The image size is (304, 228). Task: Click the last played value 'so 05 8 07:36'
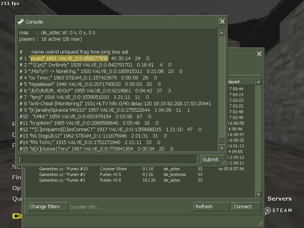(x=231, y=169)
